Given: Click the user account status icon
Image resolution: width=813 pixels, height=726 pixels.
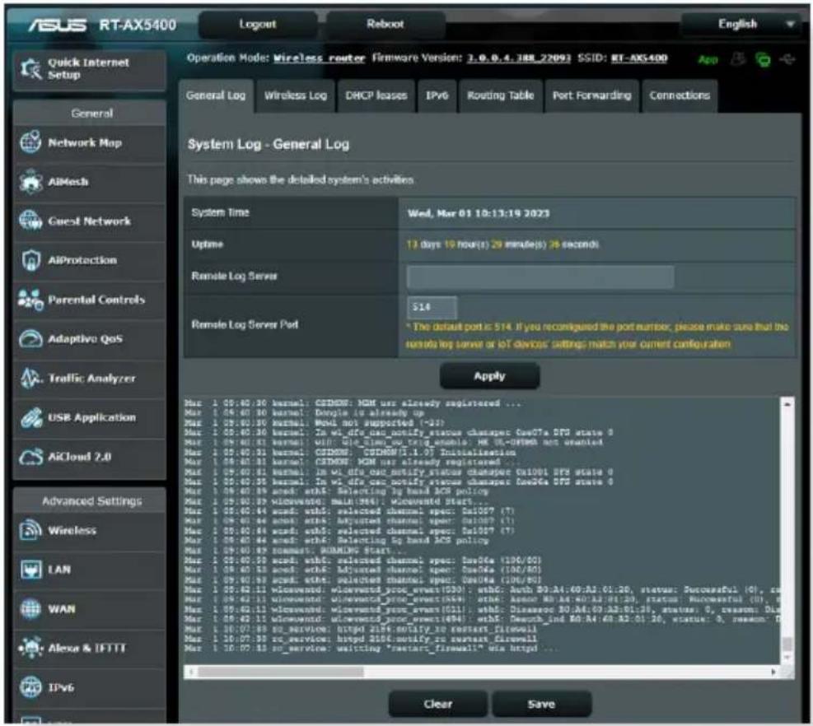Looking at the screenshot, I should point(737,59).
